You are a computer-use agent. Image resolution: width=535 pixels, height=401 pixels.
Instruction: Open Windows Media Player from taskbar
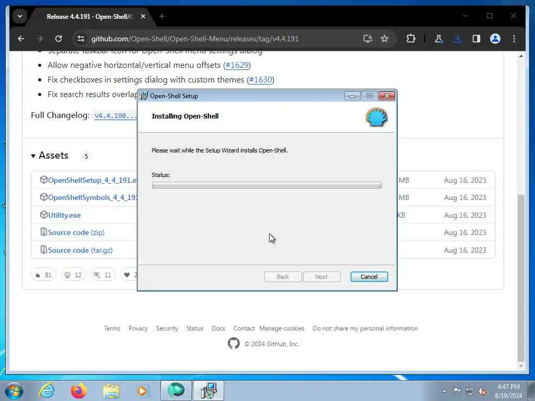[x=143, y=391]
